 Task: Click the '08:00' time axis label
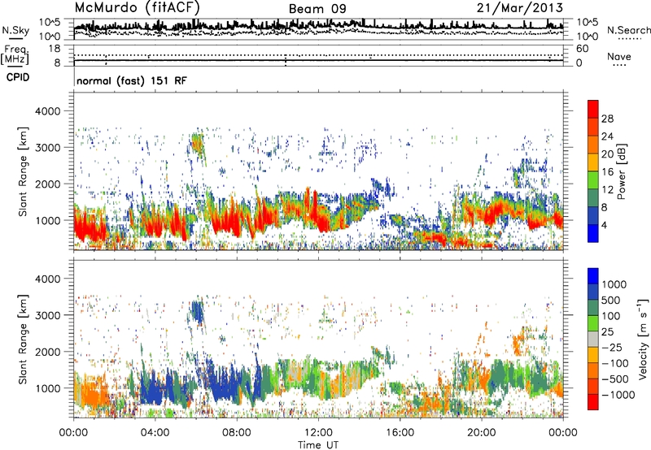236,433
